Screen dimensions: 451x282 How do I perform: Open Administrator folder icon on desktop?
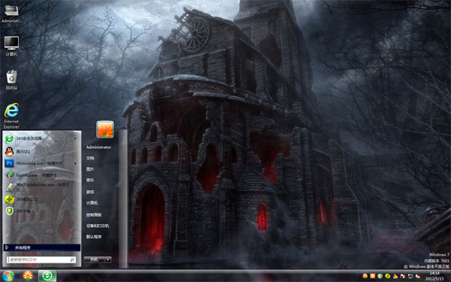click(11, 14)
